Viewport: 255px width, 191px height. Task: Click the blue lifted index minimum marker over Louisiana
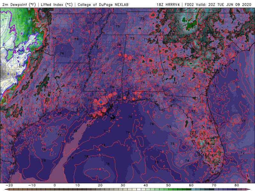click(x=101, y=102)
